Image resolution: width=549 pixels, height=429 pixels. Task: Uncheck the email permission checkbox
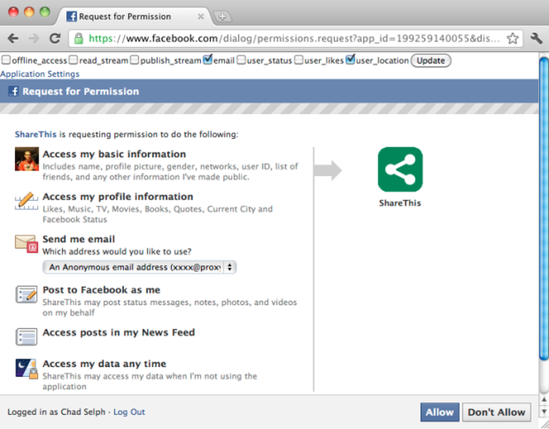(207, 59)
